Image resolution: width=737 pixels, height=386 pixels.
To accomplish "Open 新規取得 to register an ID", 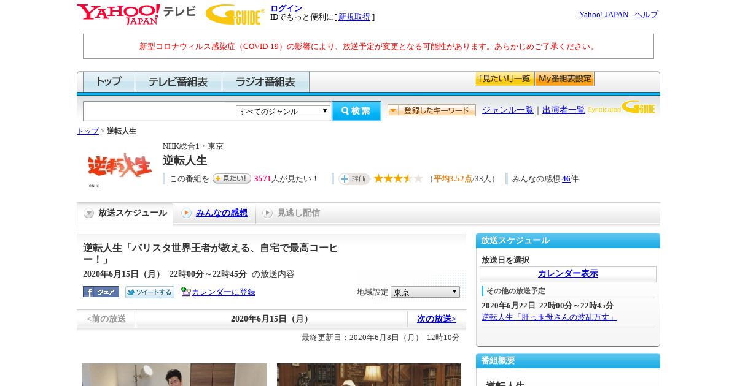I will [354, 17].
